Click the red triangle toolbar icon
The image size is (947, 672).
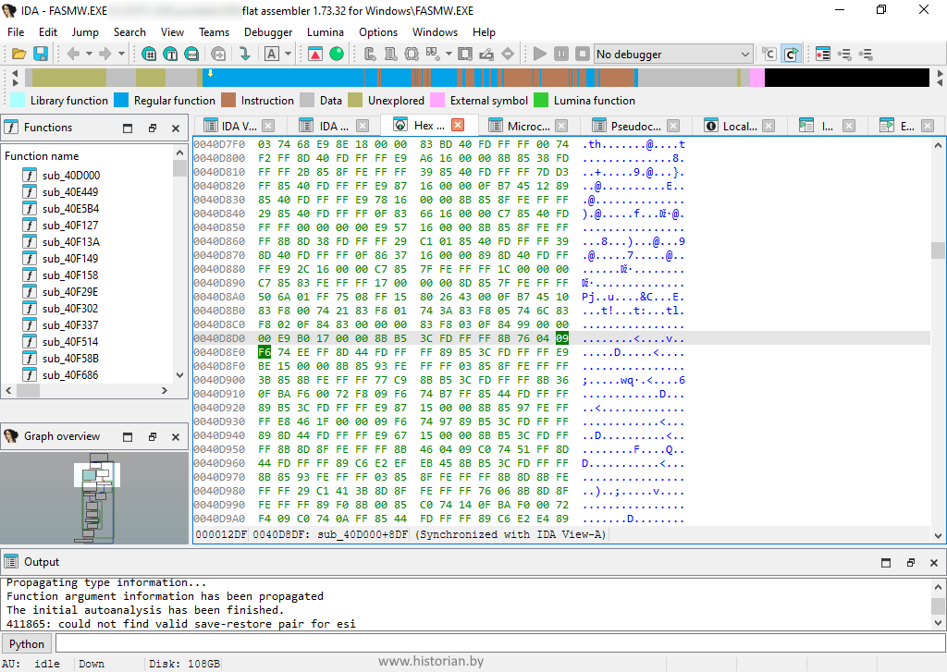pos(315,55)
